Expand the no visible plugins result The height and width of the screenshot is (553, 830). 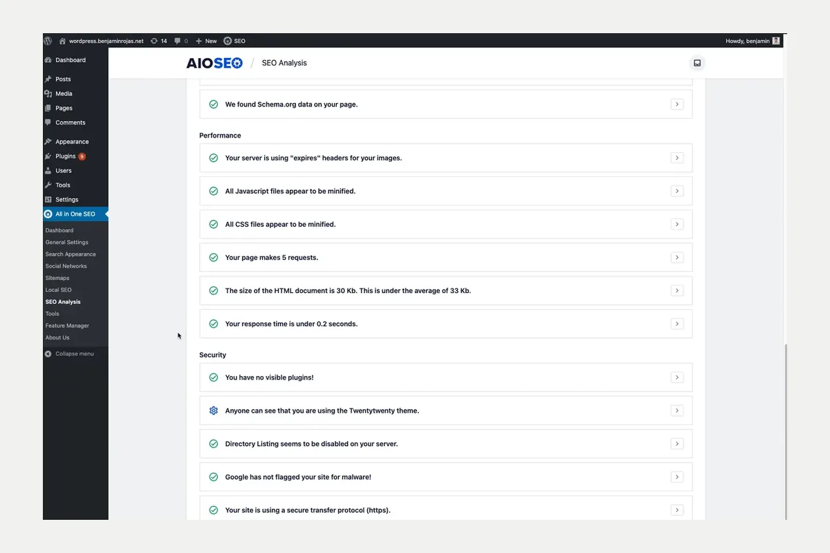(677, 377)
